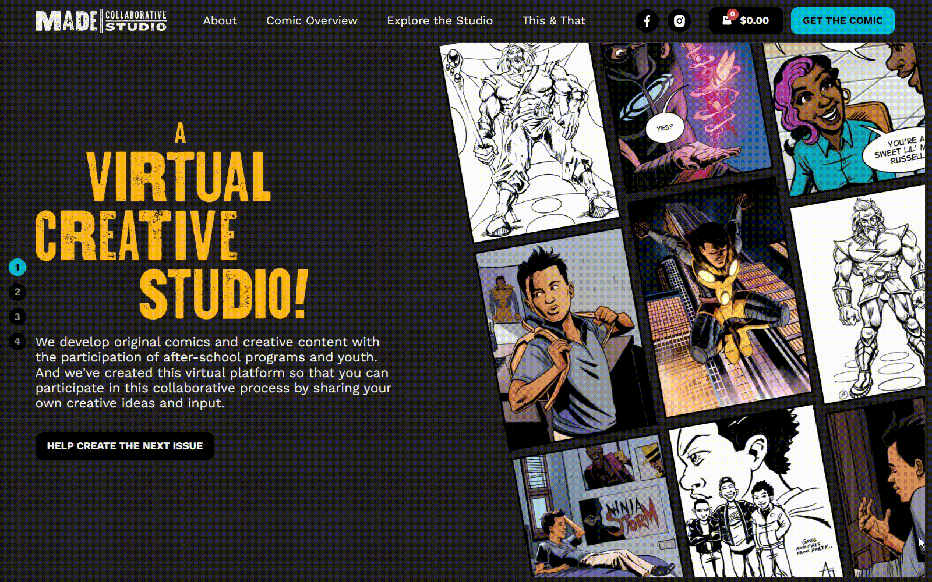This screenshot has width=932, height=582.
Task: Select slide 3 pagination dot
Action: click(17, 317)
